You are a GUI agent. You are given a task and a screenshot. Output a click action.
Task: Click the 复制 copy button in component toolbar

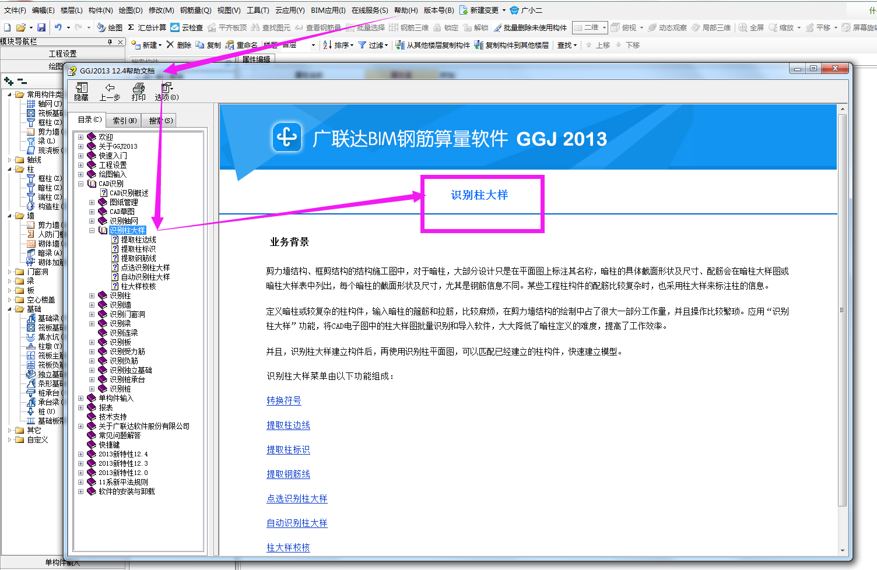208,45
